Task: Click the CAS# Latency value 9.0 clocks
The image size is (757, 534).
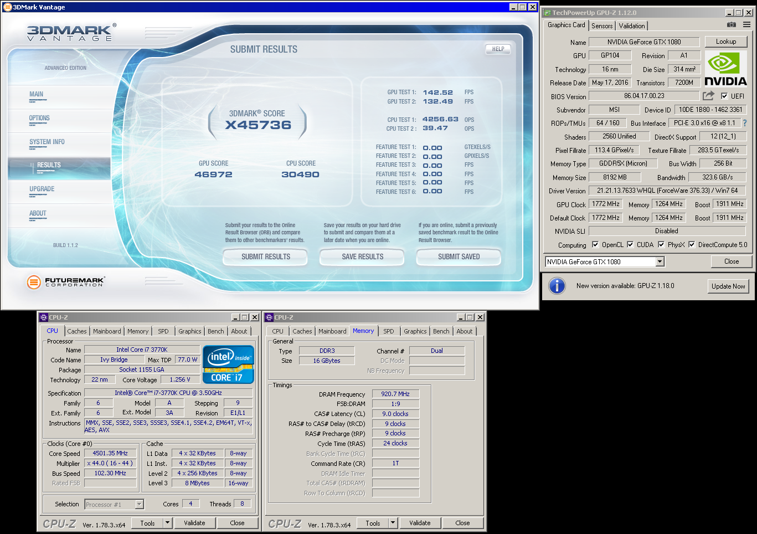Action: [x=395, y=414]
